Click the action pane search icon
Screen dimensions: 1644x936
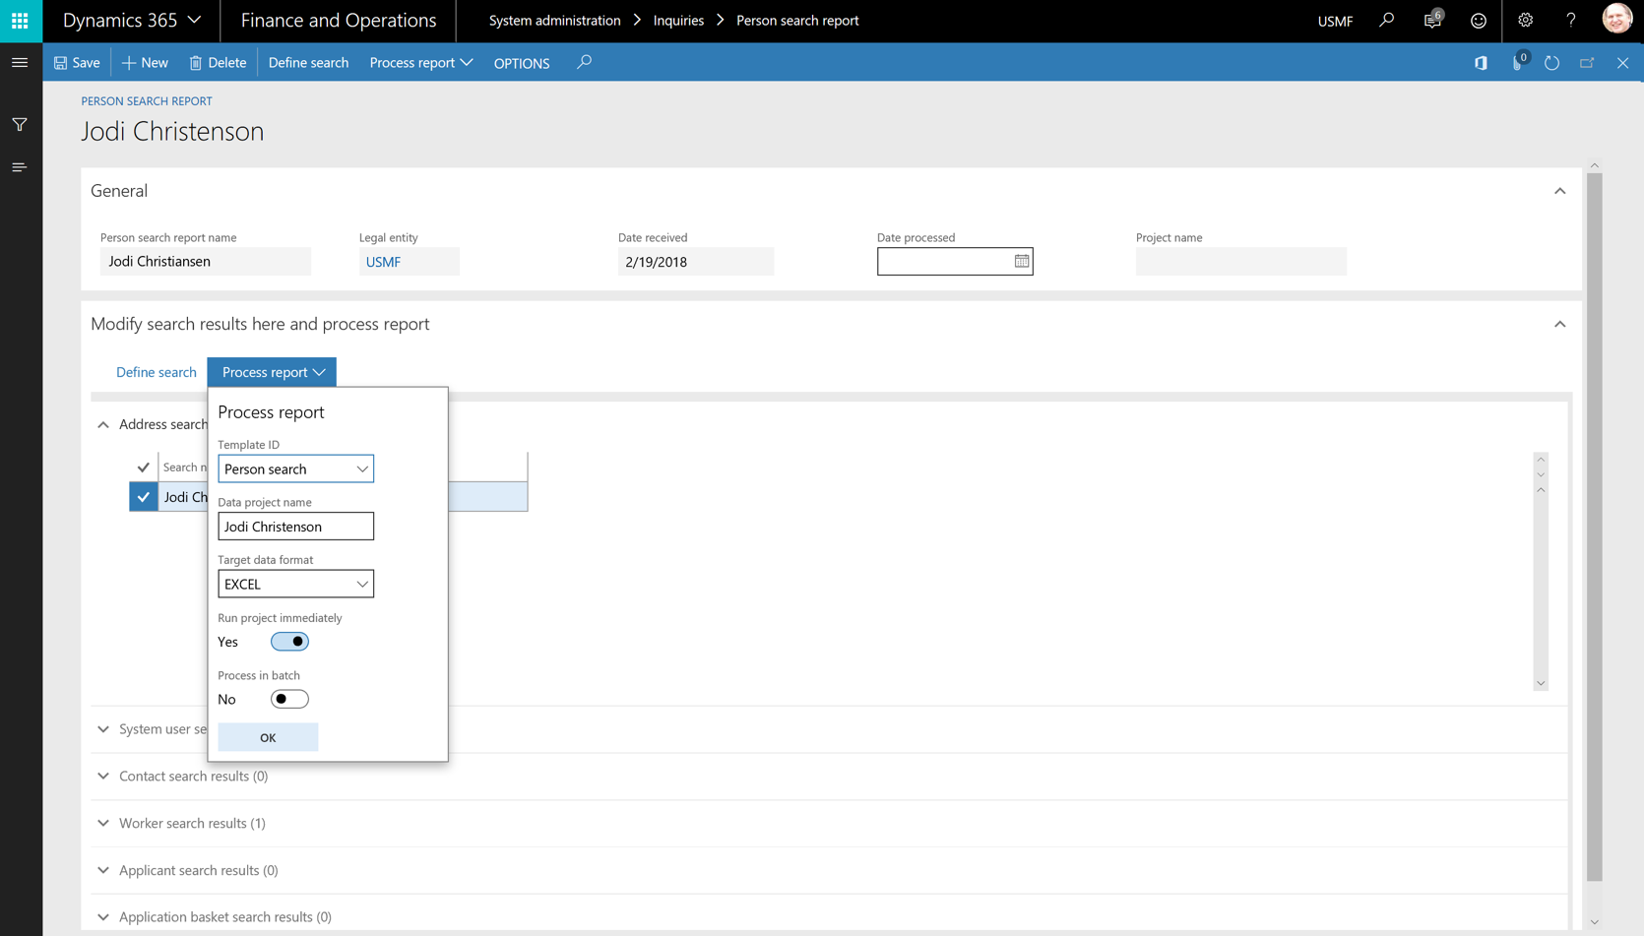[x=584, y=62]
